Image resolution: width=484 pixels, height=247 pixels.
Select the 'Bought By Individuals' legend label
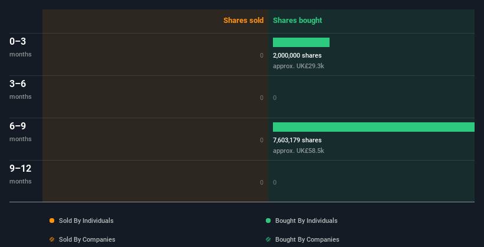306,221
